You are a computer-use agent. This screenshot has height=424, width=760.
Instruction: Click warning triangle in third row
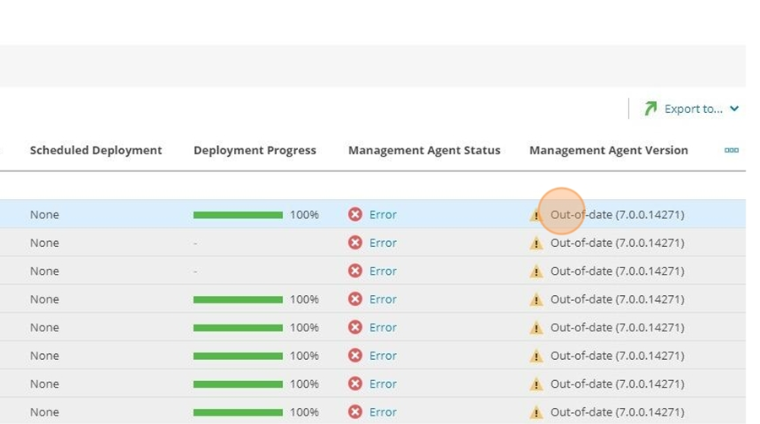click(x=536, y=271)
